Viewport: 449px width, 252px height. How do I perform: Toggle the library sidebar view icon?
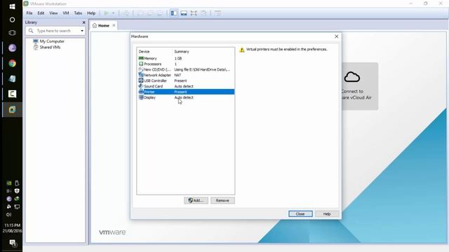click(x=174, y=13)
